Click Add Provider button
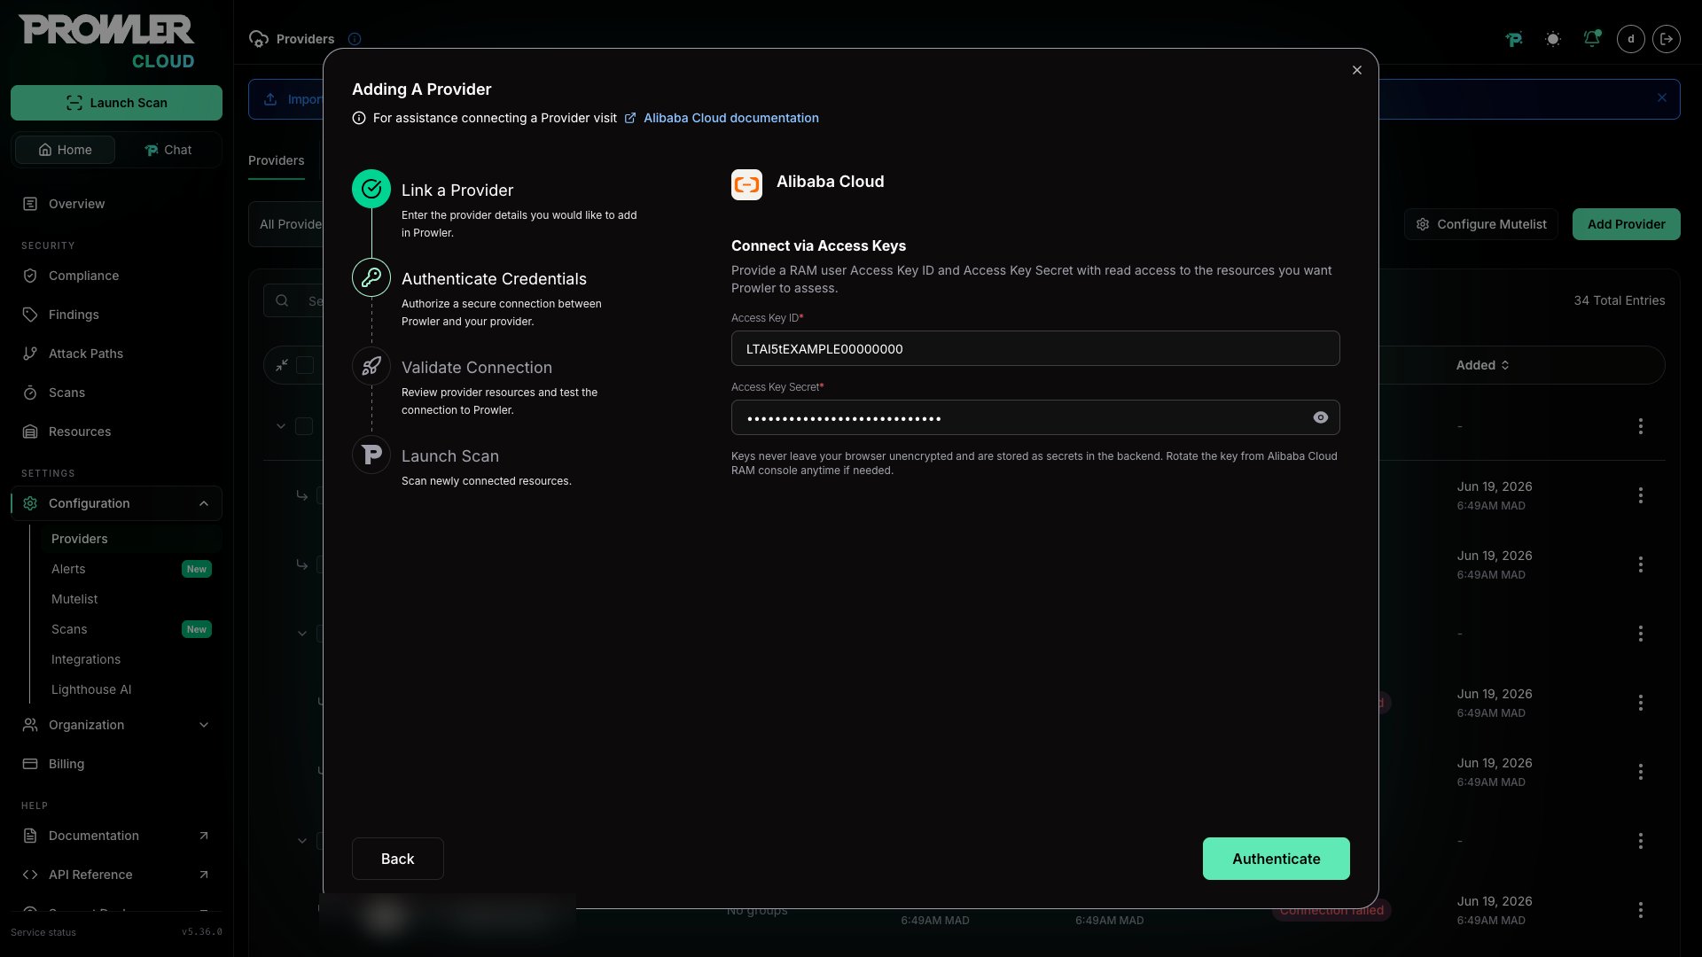1702x957 pixels. pos(1626,224)
